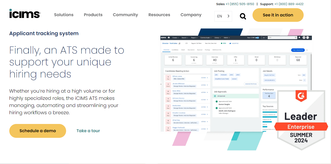Open the Products menu

[x=93, y=15]
